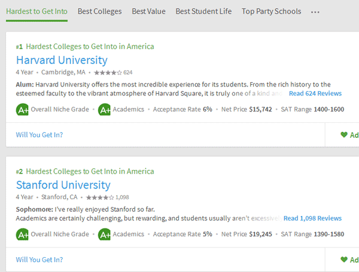Click the heart Add icon on Stanford card
Image resolution: width=359 pixels, height=272 pixels.
pyautogui.click(x=344, y=259)
